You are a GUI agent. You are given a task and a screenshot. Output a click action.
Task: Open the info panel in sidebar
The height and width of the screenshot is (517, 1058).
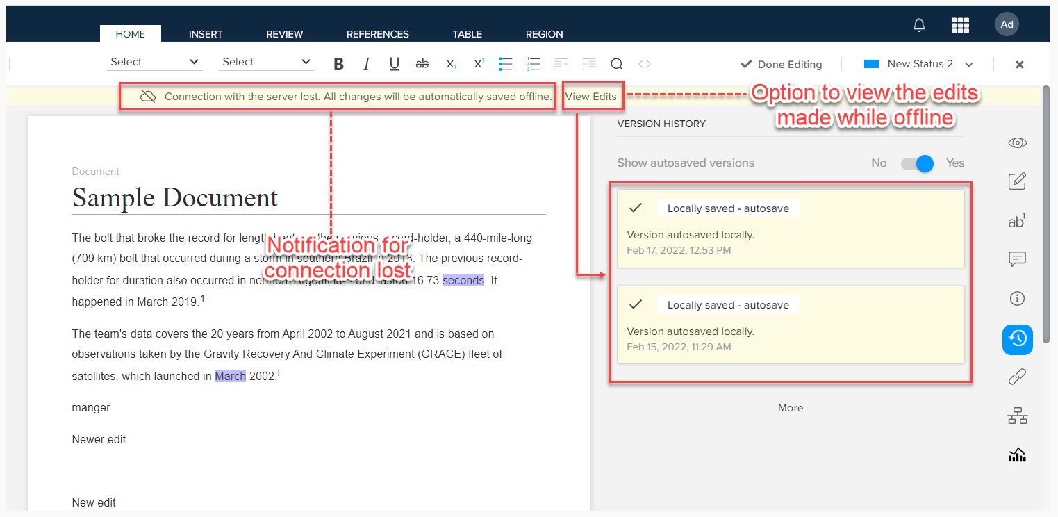tap(1017, 299)
